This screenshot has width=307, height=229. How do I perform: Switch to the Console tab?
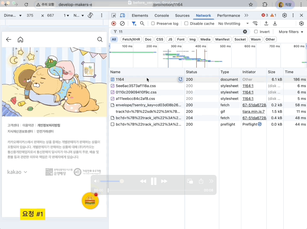162,15
